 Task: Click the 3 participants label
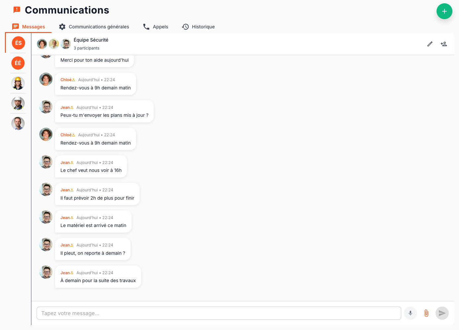click(86, 48)
